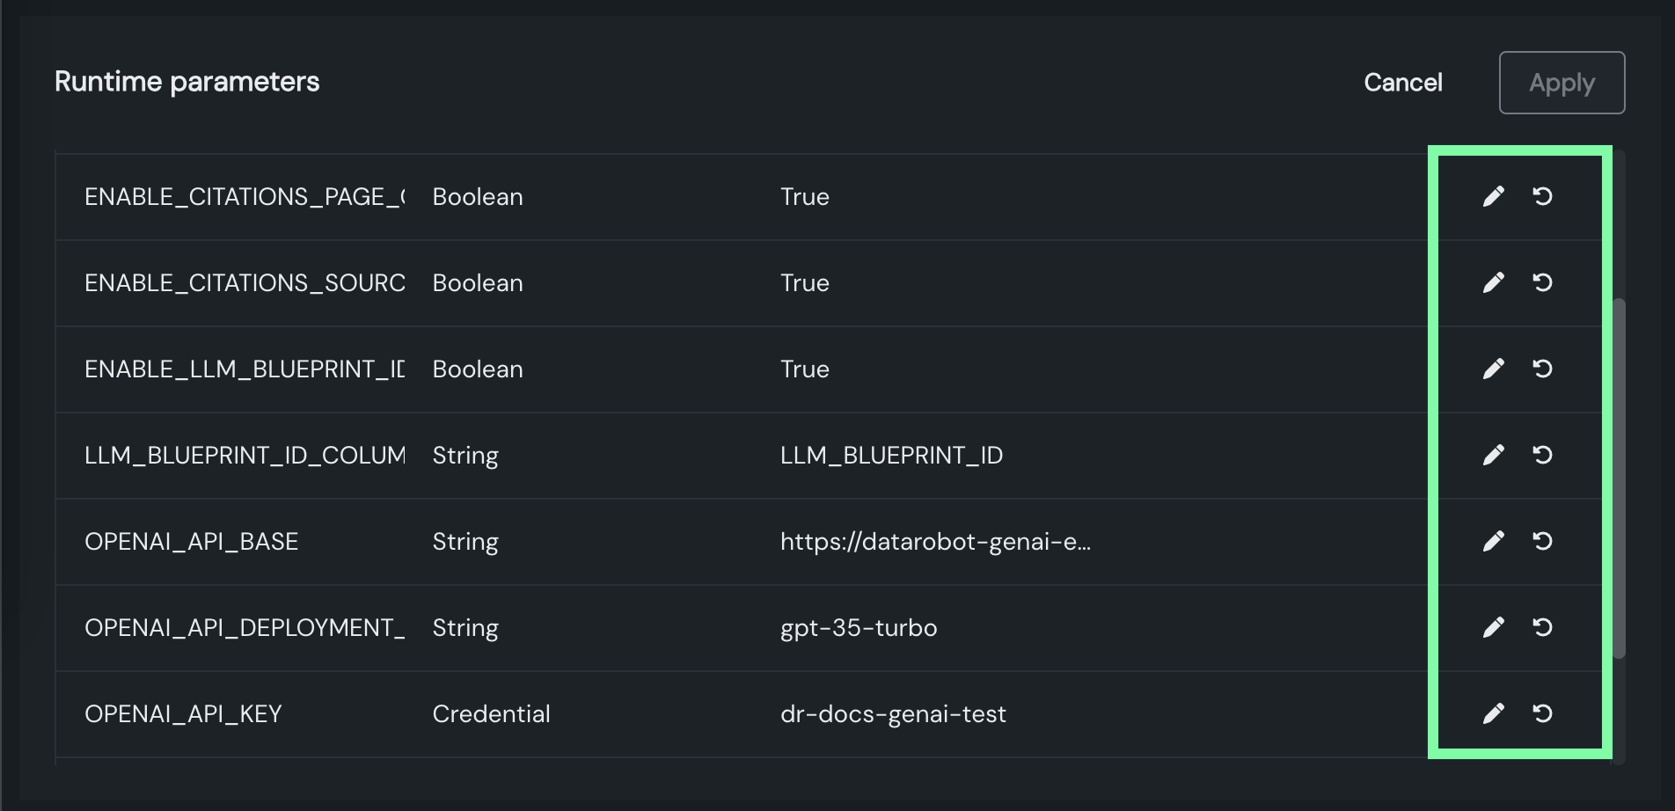
Task: Reset the OPENAI_API_KEY credential value
Action: click(x=1542, y=713)
